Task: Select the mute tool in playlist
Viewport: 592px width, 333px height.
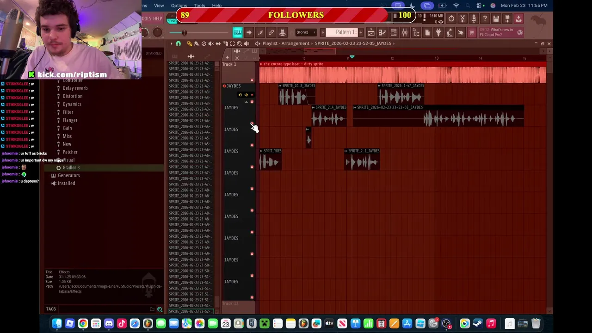Action: pos(211,43)
